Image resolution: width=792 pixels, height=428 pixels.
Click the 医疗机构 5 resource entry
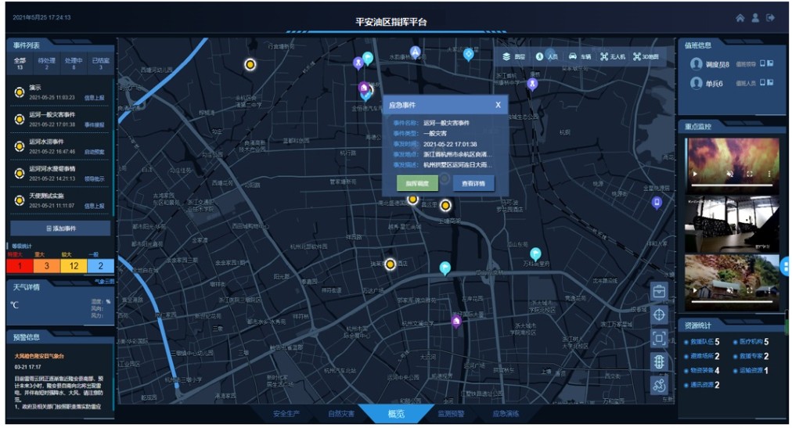tap(751, 342)
